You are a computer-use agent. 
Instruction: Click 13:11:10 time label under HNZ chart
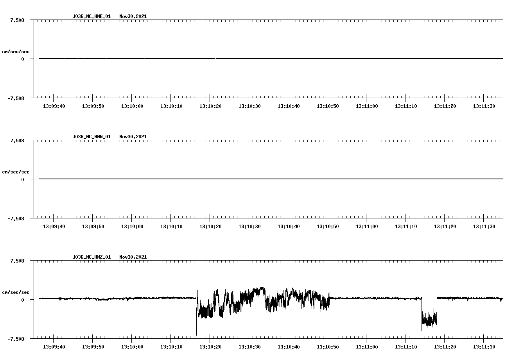(406, 347)
